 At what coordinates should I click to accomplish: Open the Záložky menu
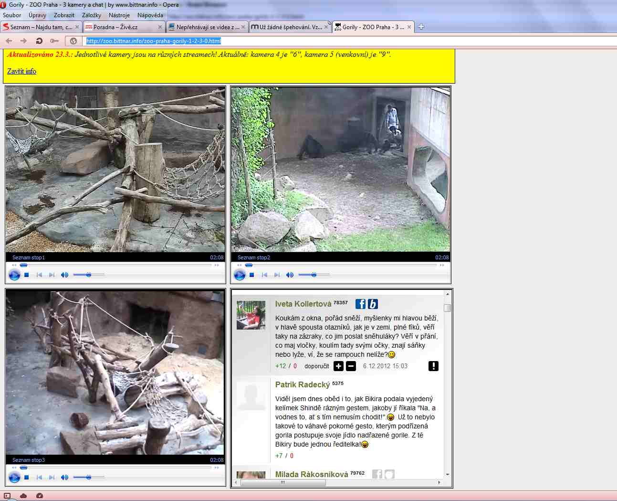91,15
